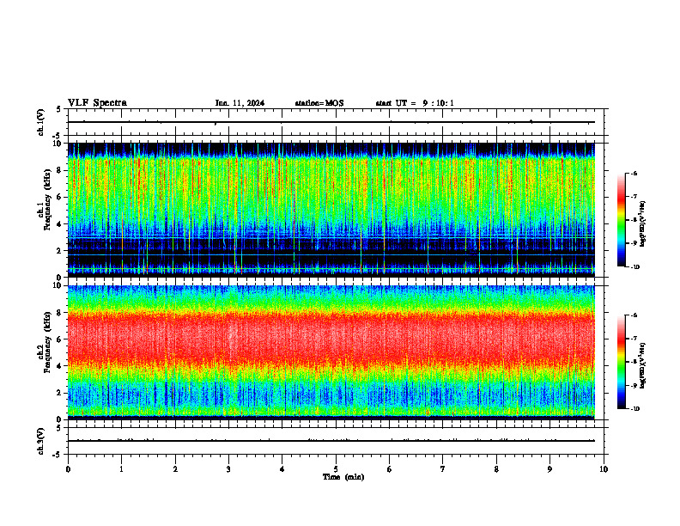Click time axis tick label "9"
Image resolution: width=680 pixels, height=526 pixels.
549,469
